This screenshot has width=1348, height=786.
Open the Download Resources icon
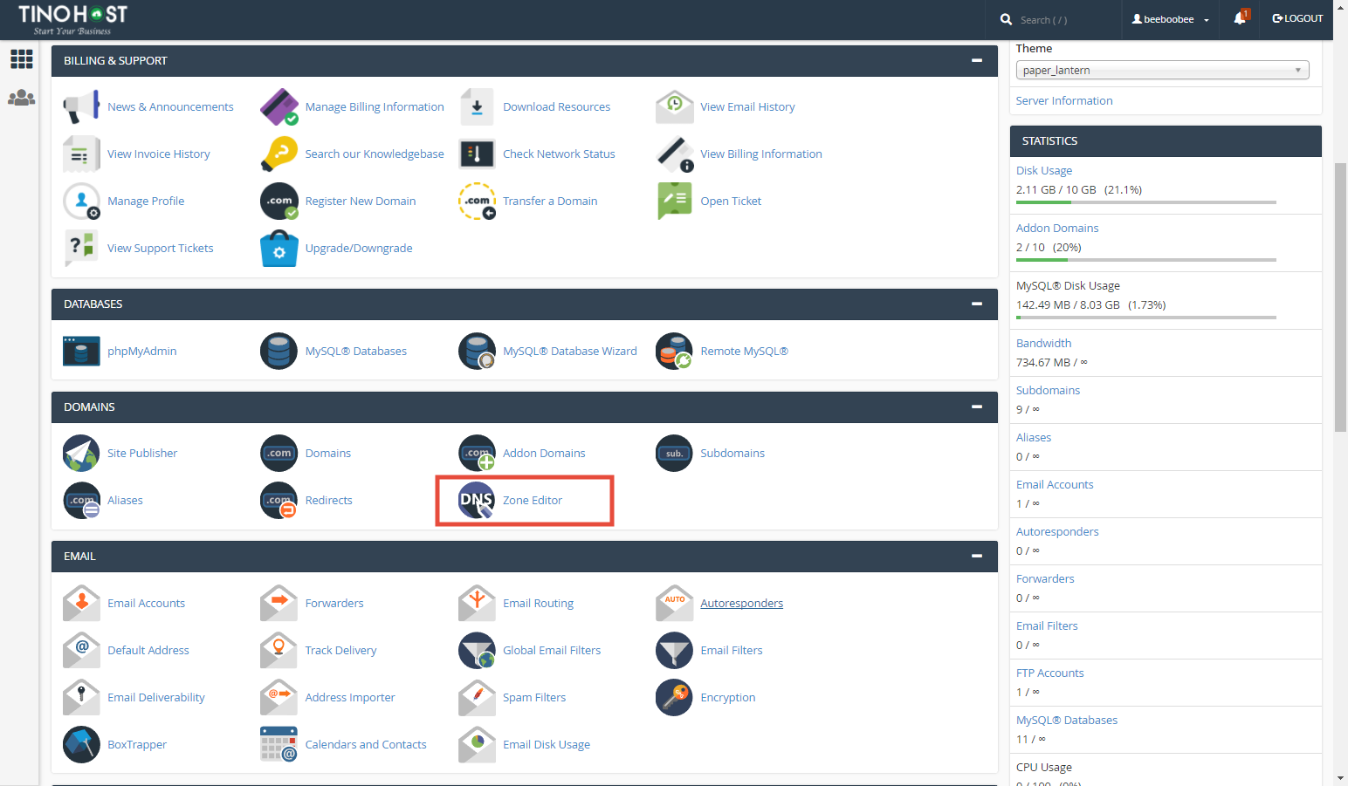pos(477,107)
